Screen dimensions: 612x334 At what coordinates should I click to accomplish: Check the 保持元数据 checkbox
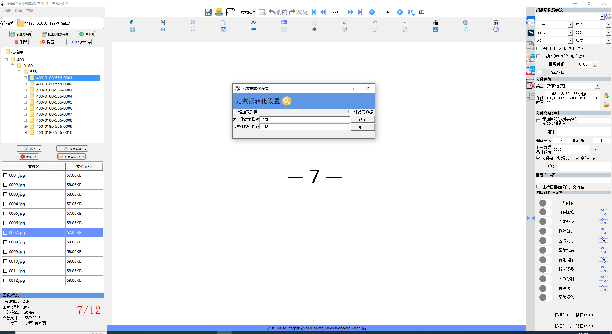coord(350,112)
